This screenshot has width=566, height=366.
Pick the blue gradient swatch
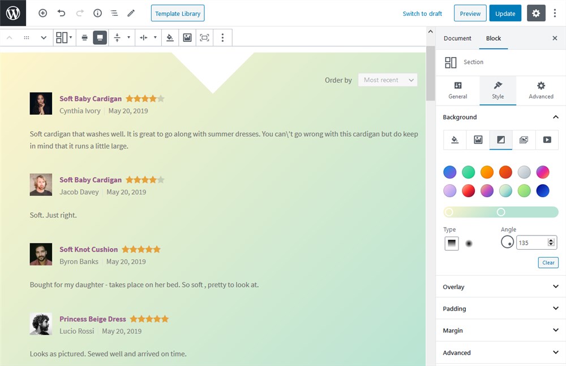(450, 172)
